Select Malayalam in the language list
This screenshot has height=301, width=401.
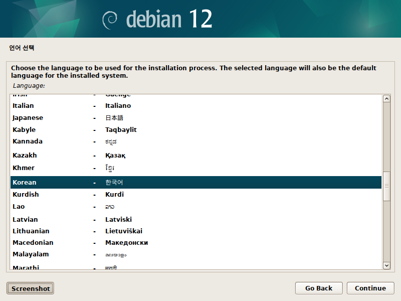[196, 254]
